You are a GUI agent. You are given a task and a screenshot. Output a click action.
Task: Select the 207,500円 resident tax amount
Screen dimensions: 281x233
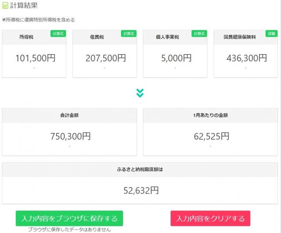(106, 58)
